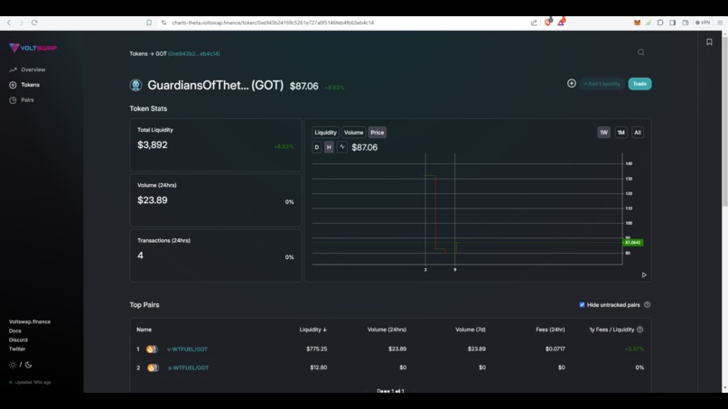728x409 pixels.
Task: Click the Voltswap logo
Action: pos(33,48)
